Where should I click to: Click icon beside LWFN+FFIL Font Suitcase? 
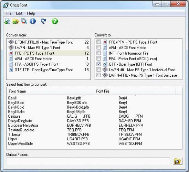(105, 75)
